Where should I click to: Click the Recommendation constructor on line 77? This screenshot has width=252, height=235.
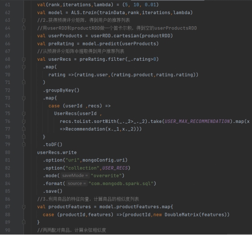click(x=85, y=129)
